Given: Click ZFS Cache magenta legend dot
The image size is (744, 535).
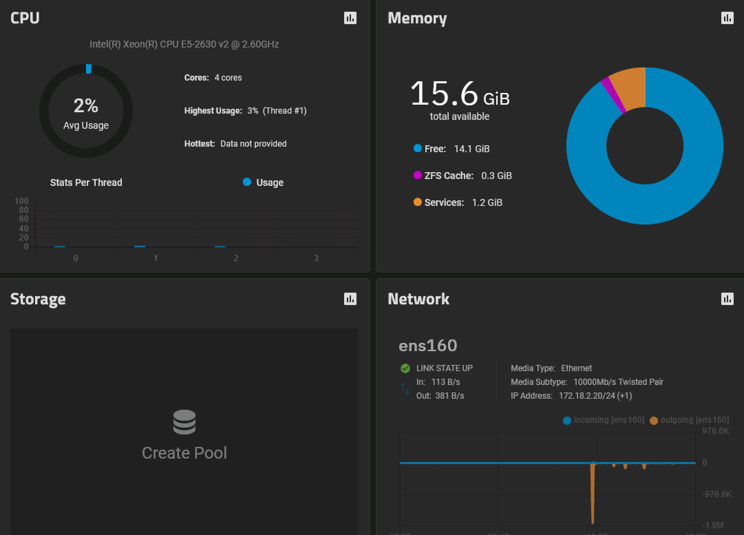Looking at the screenshot, I should click(x=417, y=175).
